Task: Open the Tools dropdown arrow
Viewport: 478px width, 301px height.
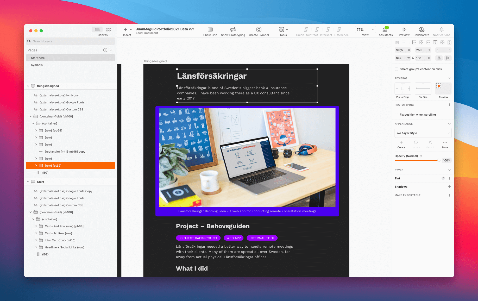Action: point(287,30)
